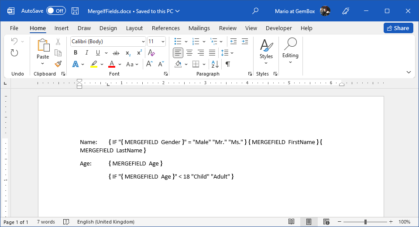Toggle Bold formatting

click(x=76, y=53)
